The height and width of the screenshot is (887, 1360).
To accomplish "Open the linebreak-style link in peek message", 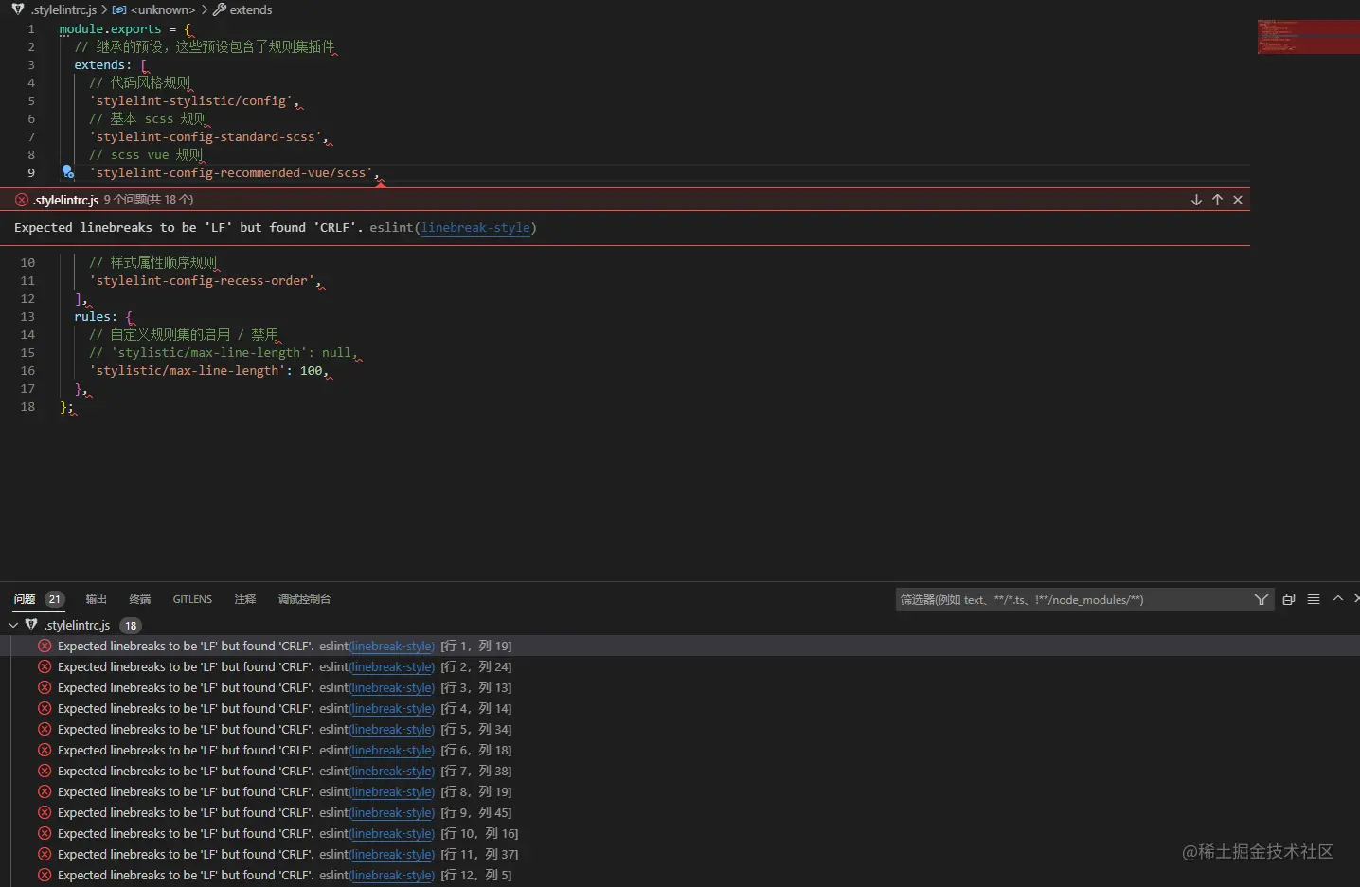I will [475, 228].
